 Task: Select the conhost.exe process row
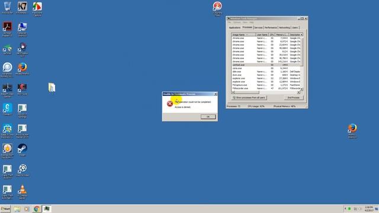(x=266, y=65)
